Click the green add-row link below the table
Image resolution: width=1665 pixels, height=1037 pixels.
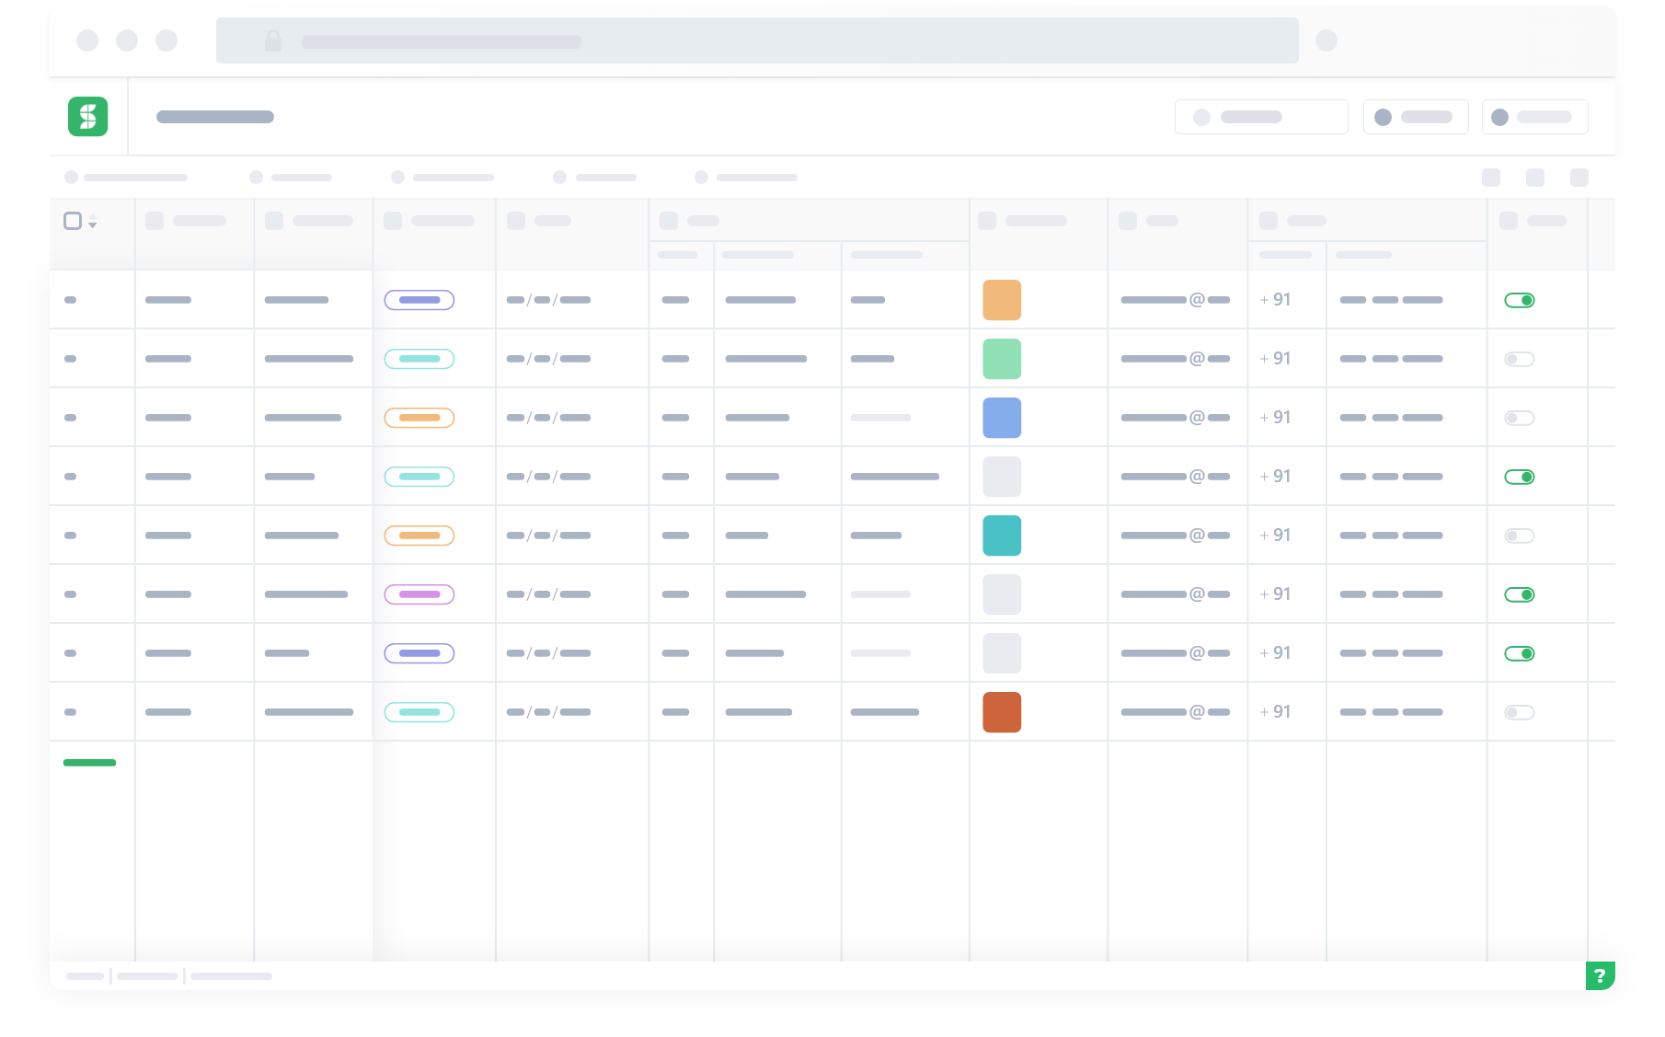(89, 763)
